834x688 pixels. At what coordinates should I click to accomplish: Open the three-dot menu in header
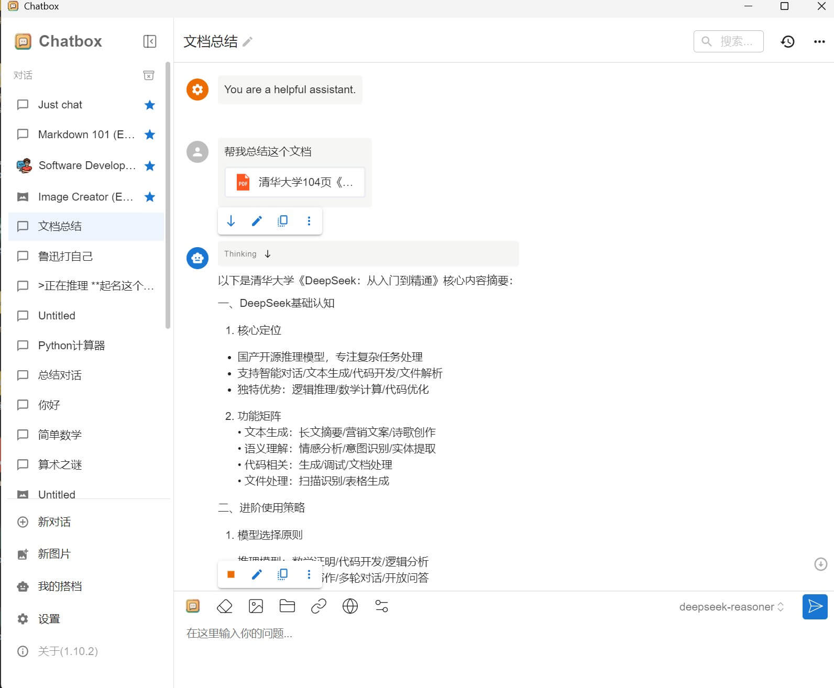(819, 41)
